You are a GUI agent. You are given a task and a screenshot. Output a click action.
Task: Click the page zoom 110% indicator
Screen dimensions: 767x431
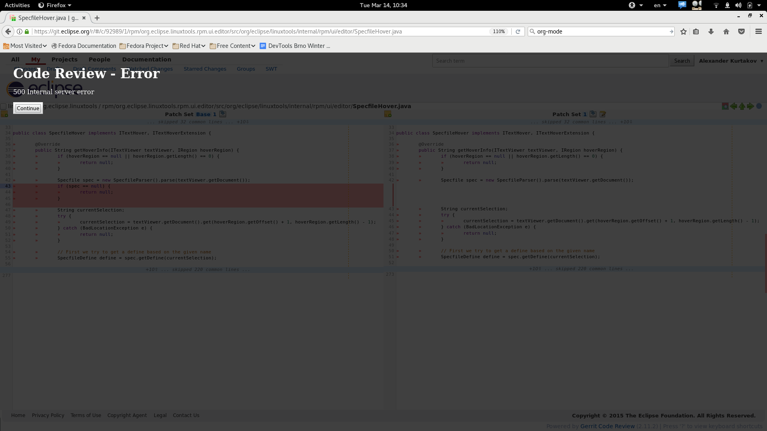[x=499, y=32]
